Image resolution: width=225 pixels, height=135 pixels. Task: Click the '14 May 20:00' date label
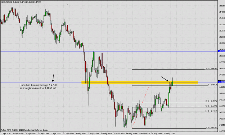coord(119,134)
